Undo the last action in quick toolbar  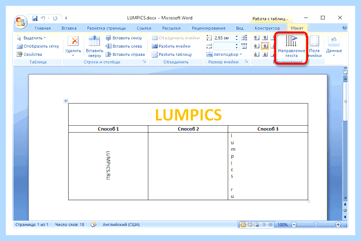pos(43,18)
